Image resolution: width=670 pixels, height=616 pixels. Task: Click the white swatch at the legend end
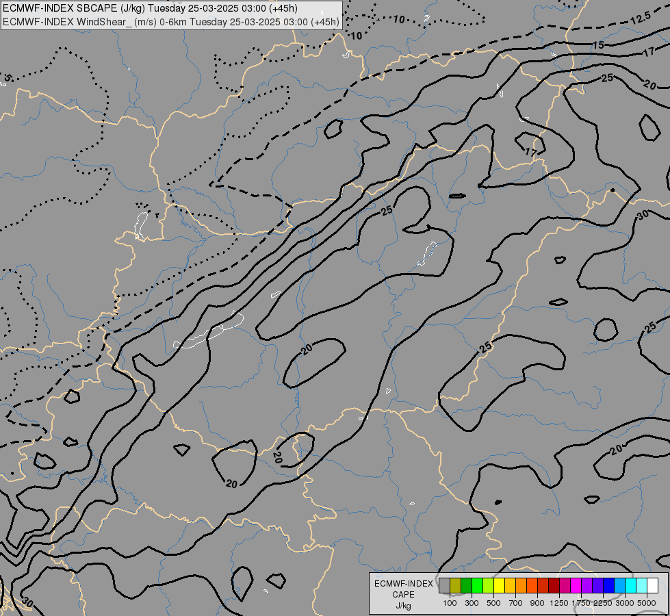(652, 586)
